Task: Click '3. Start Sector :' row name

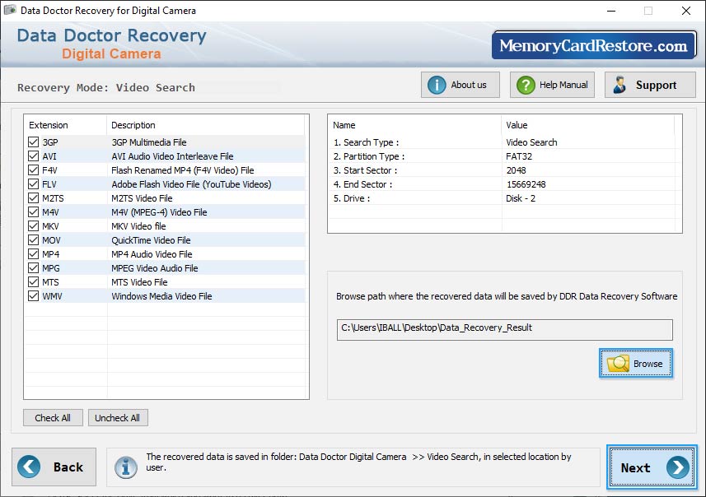Action: [365, 170]
